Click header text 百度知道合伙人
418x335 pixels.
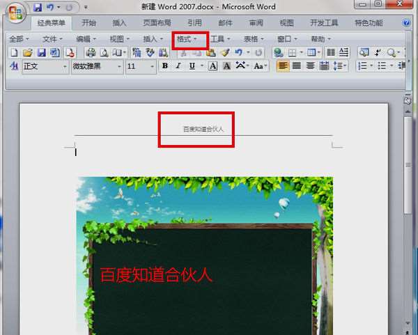point(203,130)
